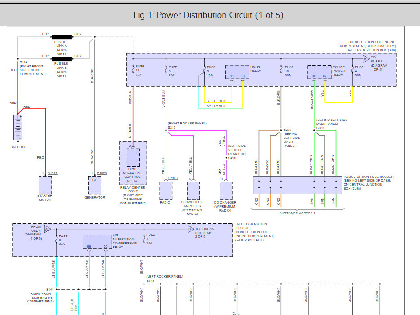Click the Generator B+ component box
Viewport: 420px width, 315px height.
tap(95, 185)
